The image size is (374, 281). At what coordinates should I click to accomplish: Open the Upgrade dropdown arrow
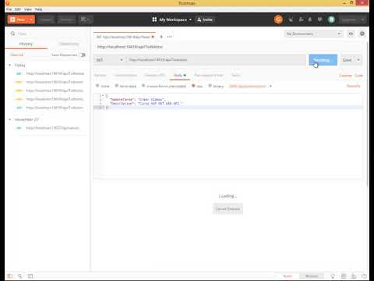tap(363, 20)
